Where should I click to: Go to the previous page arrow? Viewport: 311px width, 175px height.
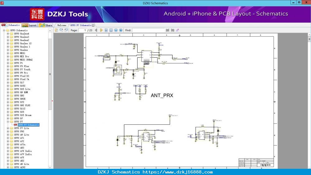tap(96, 30)
